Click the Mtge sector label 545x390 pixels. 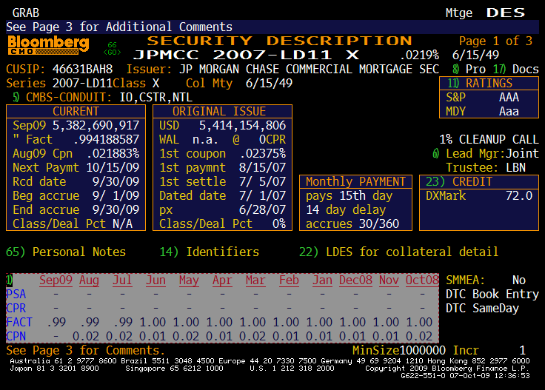point(459,13)
